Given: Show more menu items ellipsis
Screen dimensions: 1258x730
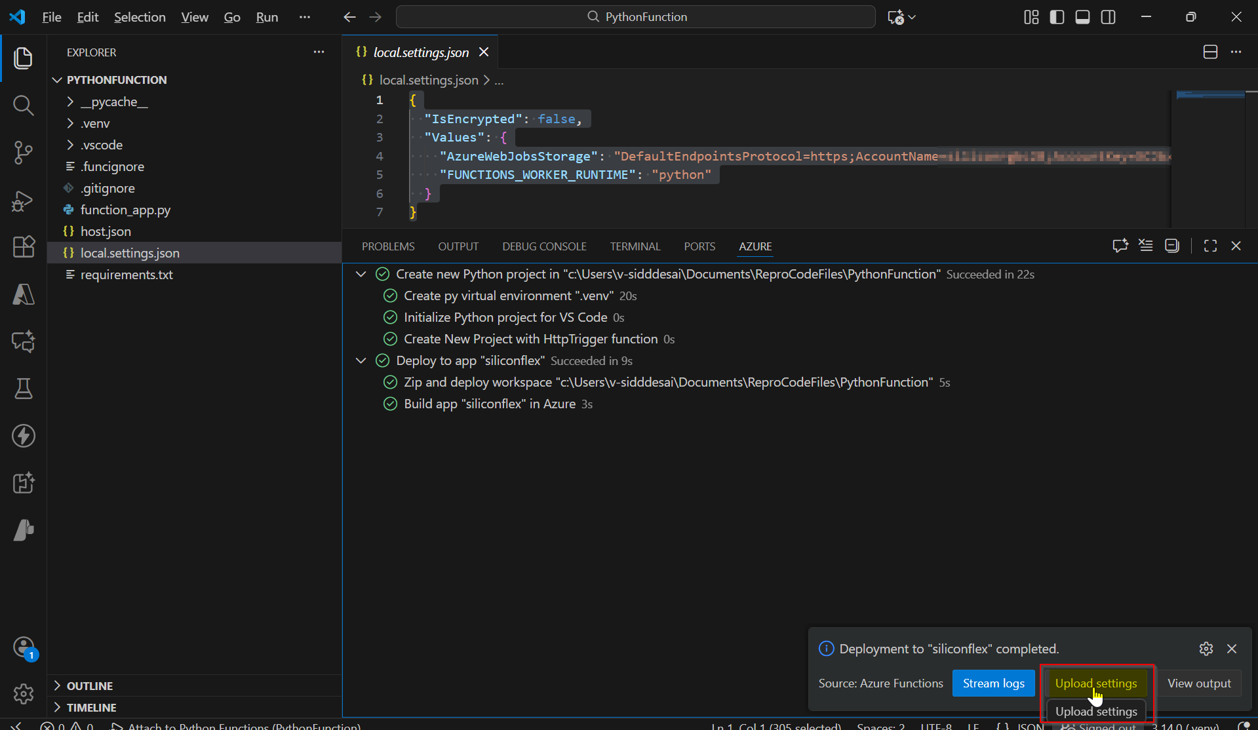Looking at the screenshot, I should (304, 17).
